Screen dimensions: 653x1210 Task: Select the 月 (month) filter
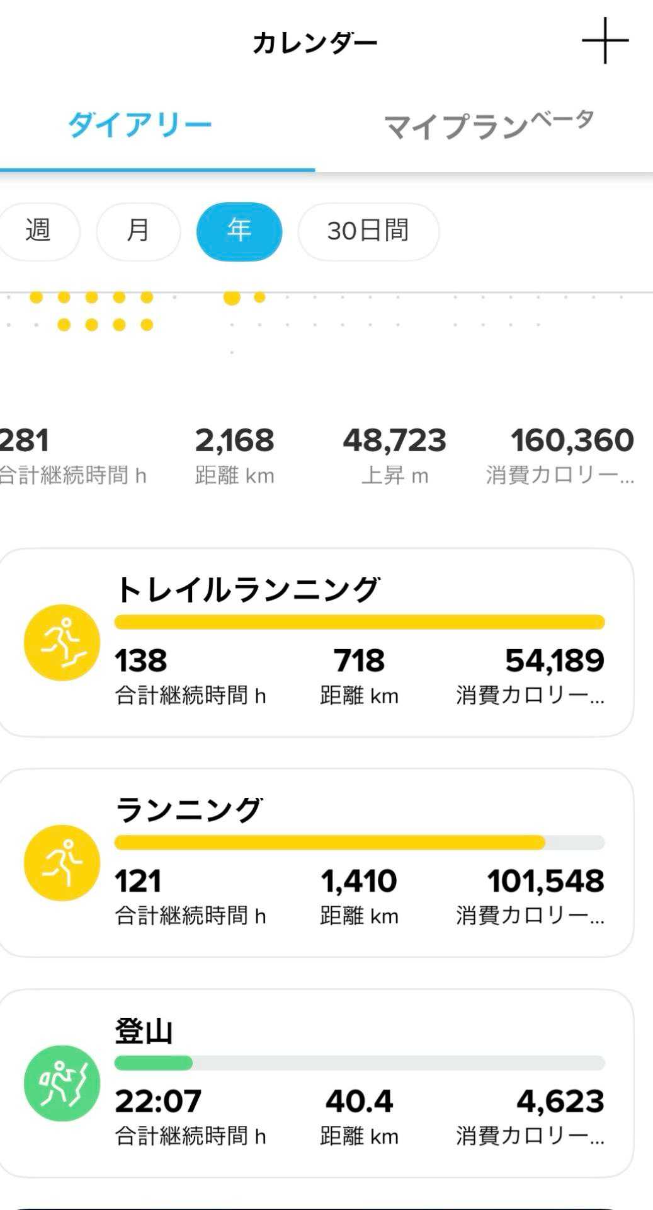138,231
